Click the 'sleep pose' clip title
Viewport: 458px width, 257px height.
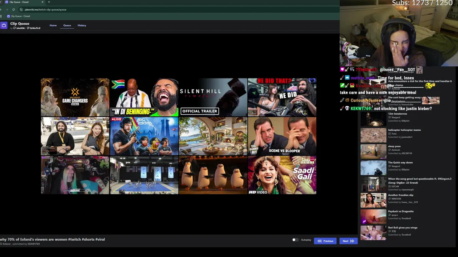tap(394, 146)
